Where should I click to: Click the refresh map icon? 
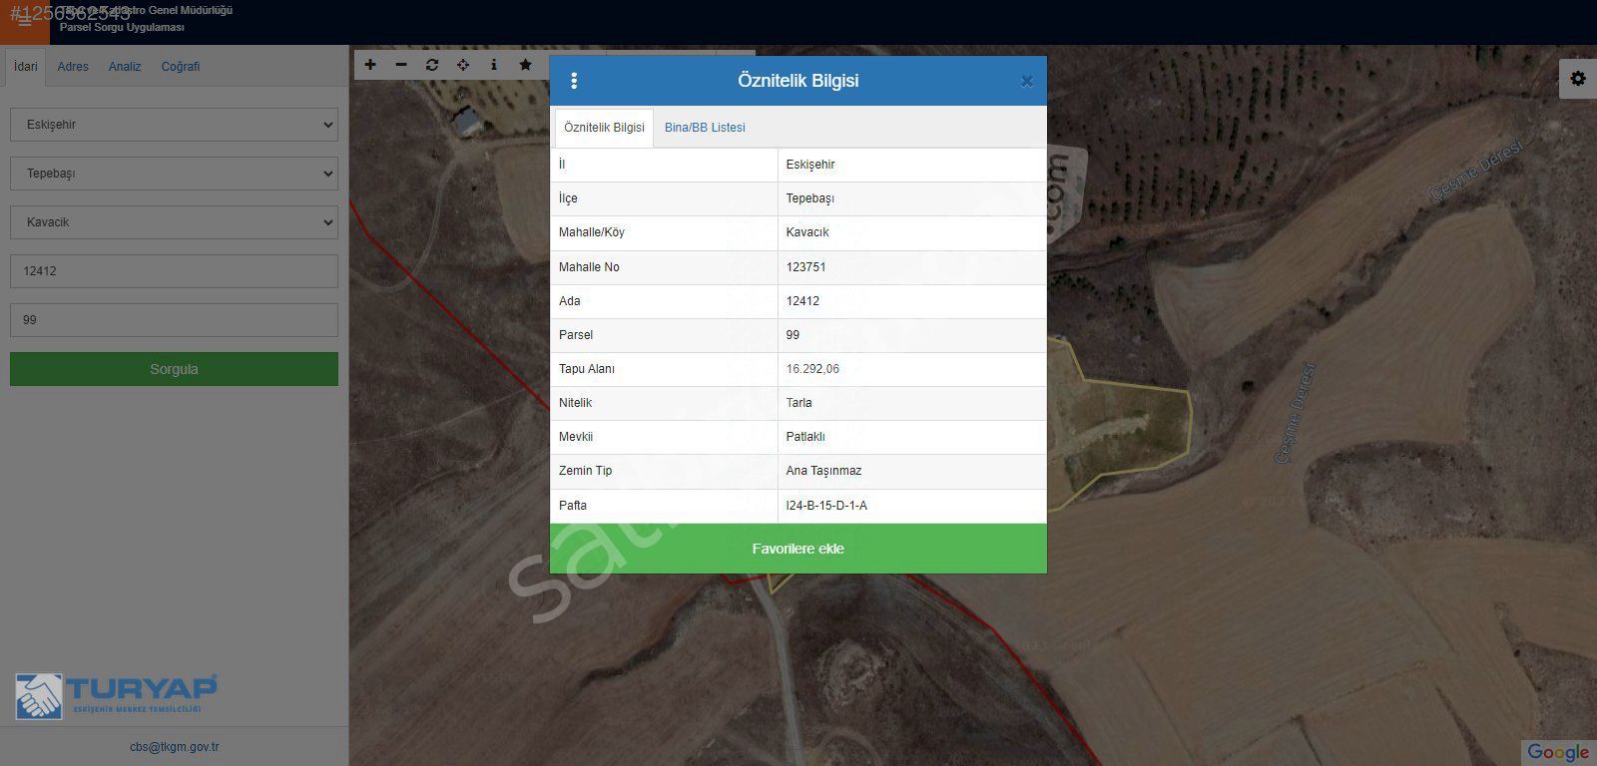[x=432, y=65]
